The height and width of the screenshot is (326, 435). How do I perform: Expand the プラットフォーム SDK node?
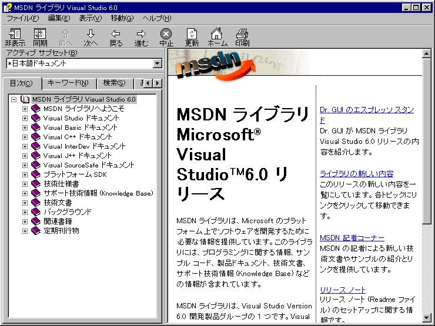pos(25,174)
